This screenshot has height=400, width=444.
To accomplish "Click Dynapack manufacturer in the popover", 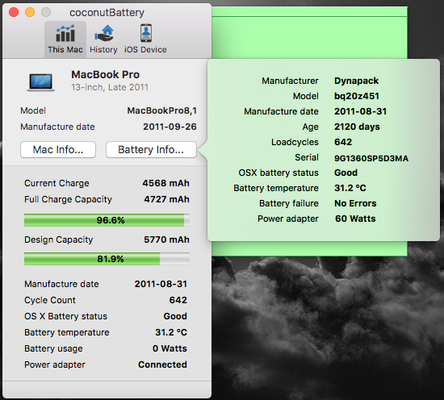I will (x=356, y=81).
